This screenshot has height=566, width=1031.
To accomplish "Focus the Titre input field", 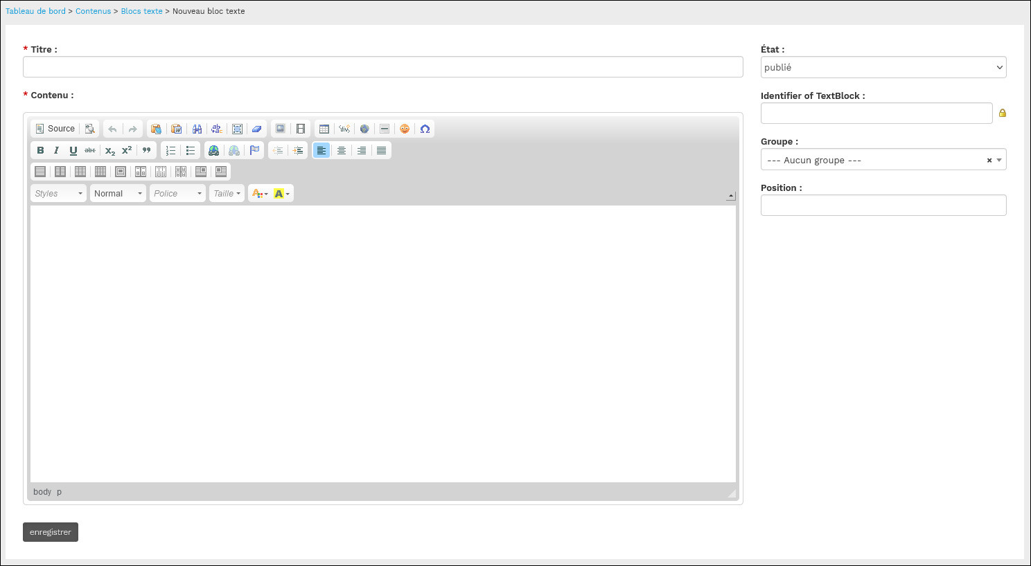I will click(x=383, y=67).
